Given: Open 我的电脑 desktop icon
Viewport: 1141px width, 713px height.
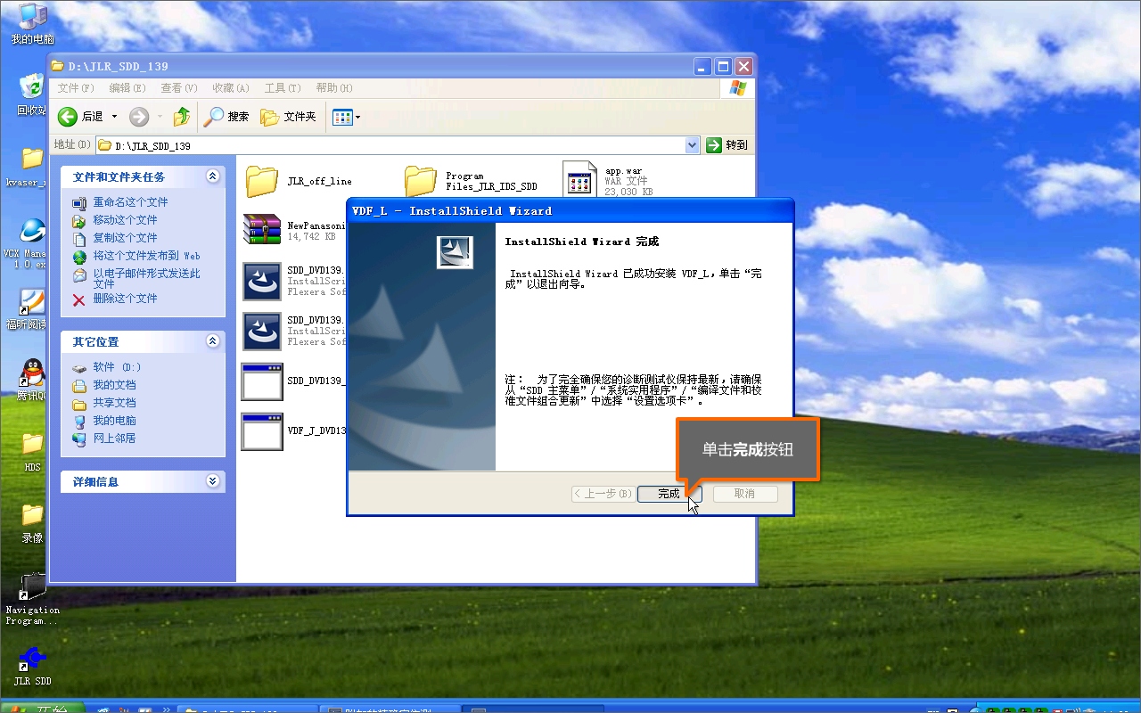Looking at the screenshot, I should pyautogui.click(x=32, y=22).
